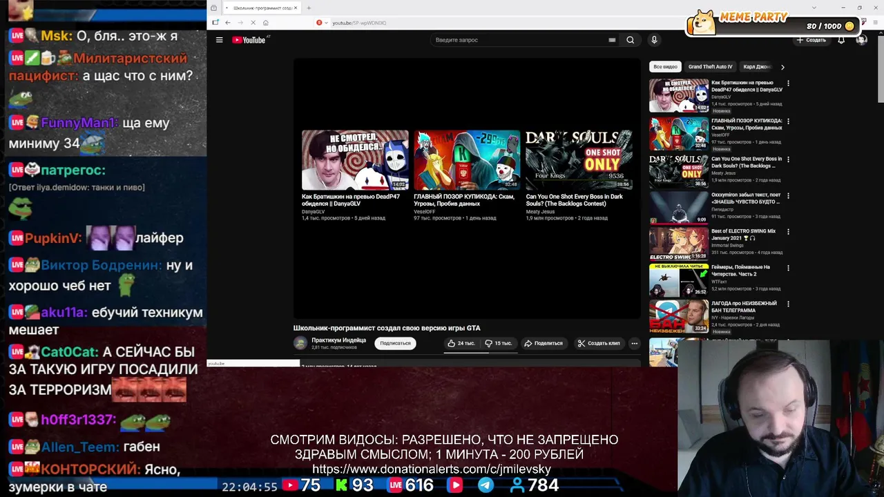Image resolution: width=884 pixels, height=497 pixels.
Task: Subscribe via the Подписаться button
Action: click(x=395, y=343)
